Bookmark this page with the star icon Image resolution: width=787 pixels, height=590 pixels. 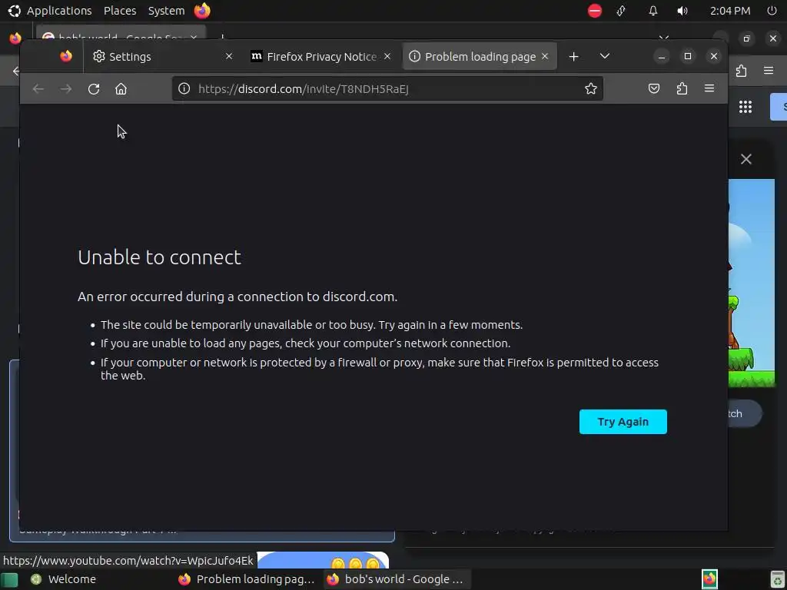pyautogui.click(x=591, y=89)
